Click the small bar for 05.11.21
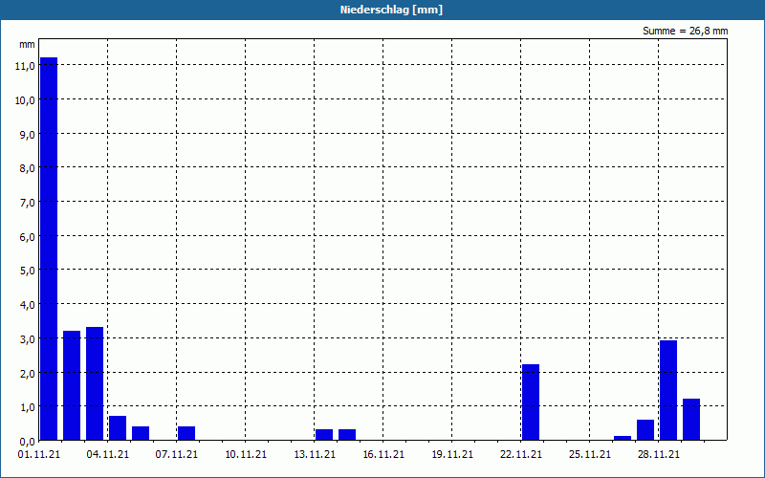This screenshot has width=765, height=478. tap(141, 433)
